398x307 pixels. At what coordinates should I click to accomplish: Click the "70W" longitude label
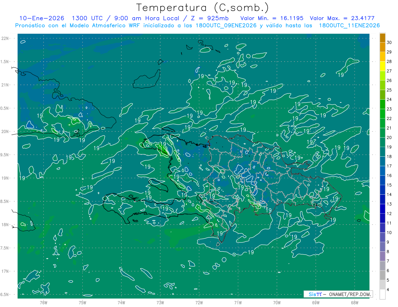point(277,302)
